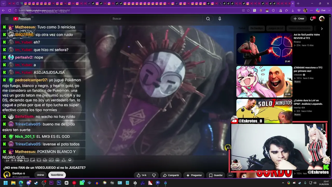Open the Windows Start menu
Screen dimensions: 332x187
click(5, 183)
